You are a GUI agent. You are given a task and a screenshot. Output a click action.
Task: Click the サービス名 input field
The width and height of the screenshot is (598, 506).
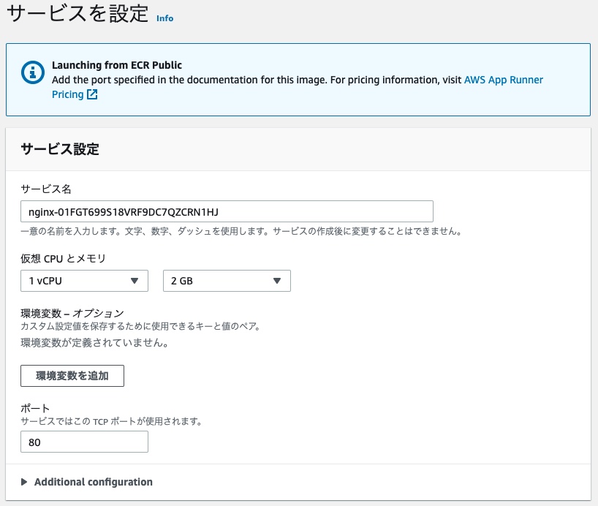(x=227, y=211)
